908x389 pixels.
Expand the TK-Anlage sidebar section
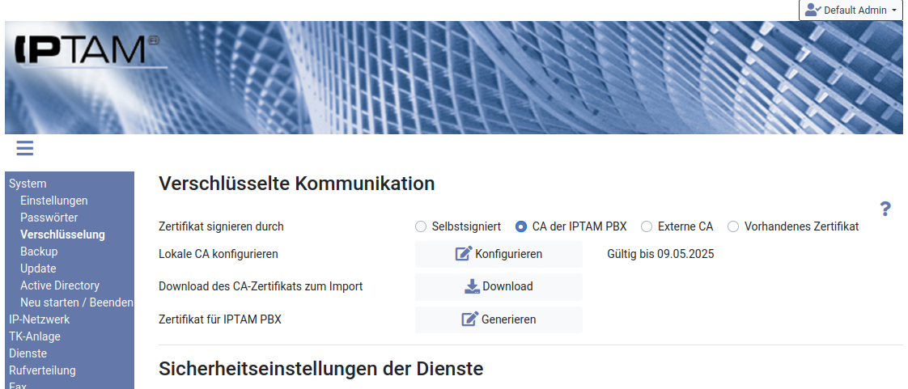[35, 336]
